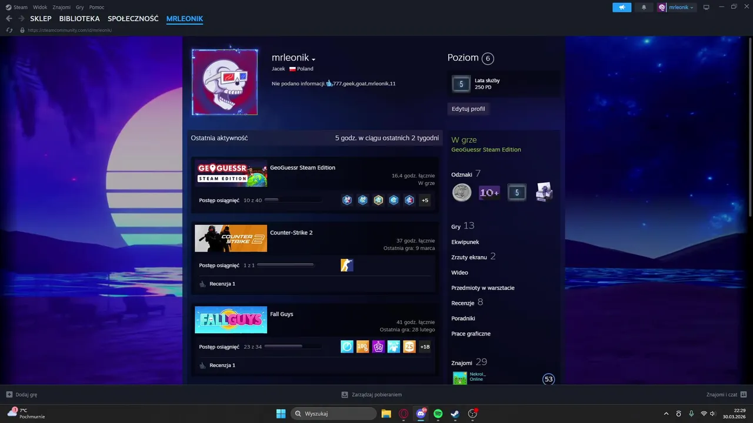Click the GeoGuessr Steam Edition title link
The image size is (753, 423).
pos(302,167)
